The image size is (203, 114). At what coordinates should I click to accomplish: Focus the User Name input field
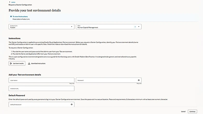pos(41,80)
